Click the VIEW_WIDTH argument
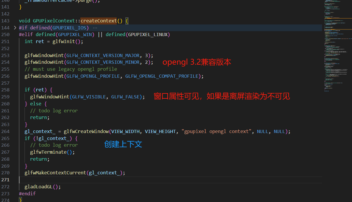 tap(125, 131)
